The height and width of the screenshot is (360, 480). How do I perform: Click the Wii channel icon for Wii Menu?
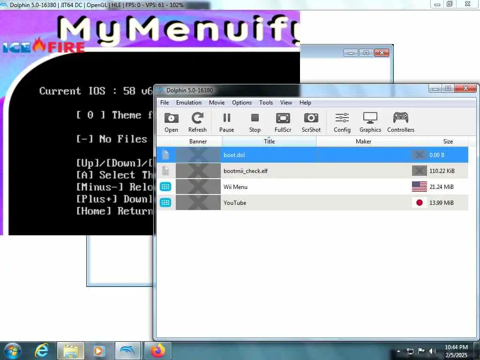pyautogui.click(x=165, y=187)
